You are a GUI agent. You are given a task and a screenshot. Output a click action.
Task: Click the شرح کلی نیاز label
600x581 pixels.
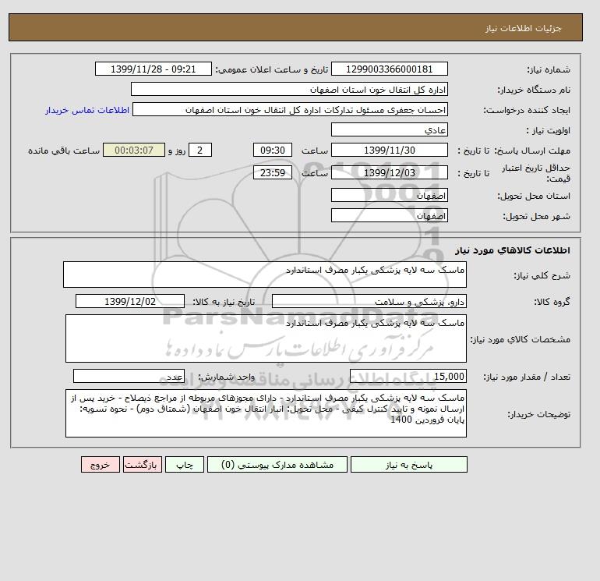point(542,276)
